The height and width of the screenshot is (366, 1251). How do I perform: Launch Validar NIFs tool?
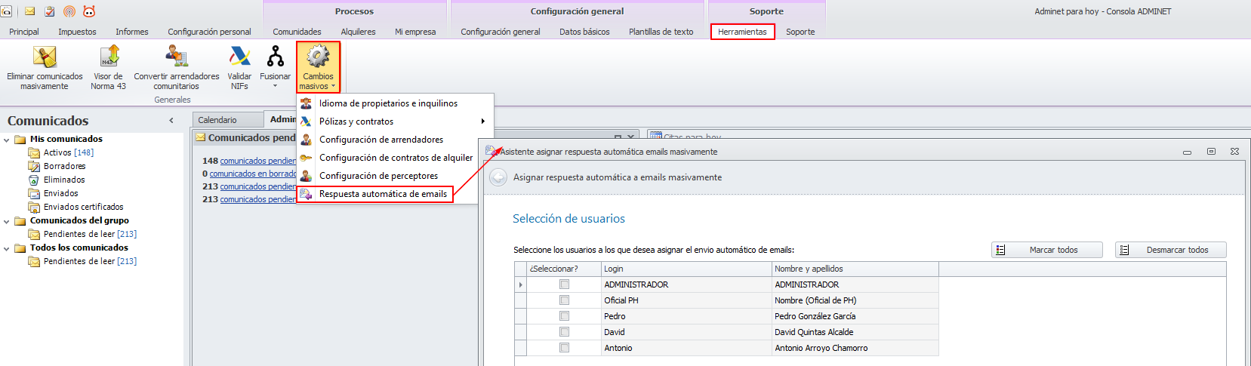[x=239, y=67]
